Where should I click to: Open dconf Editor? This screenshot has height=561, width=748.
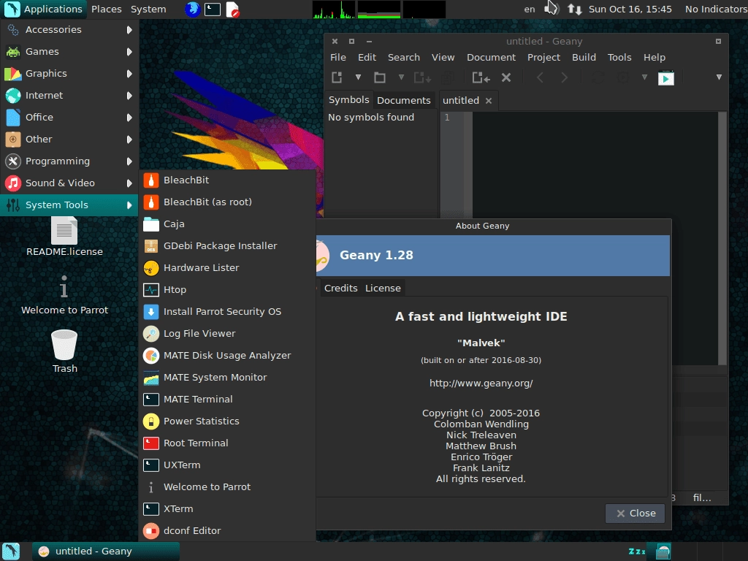pyautogui.click(x=227, y=531)
